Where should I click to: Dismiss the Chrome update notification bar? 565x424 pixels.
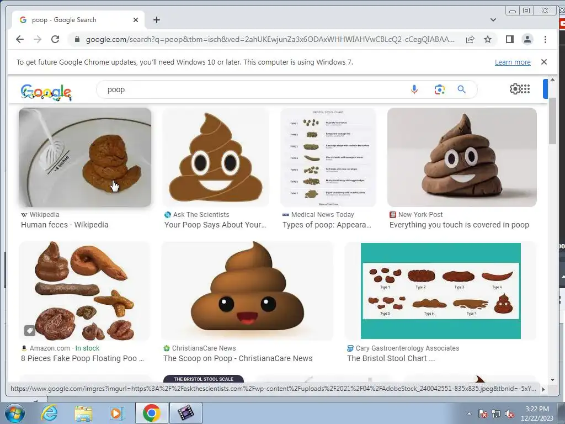[544, 62]
